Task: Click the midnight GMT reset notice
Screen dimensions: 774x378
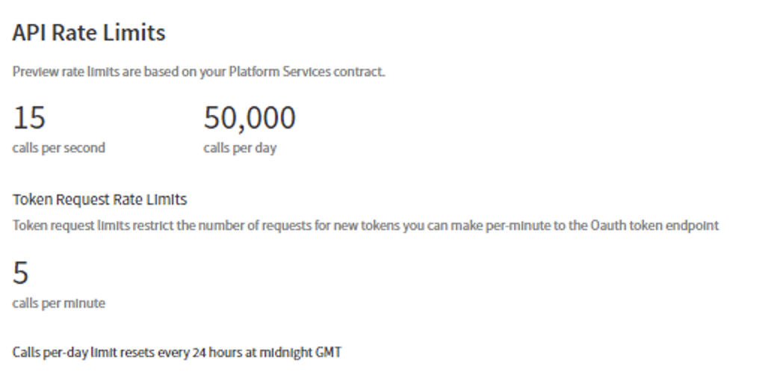Action: click(x=177, y=353)
